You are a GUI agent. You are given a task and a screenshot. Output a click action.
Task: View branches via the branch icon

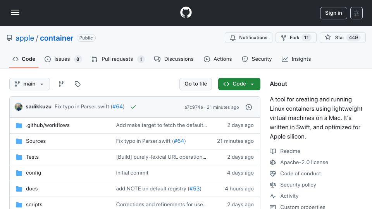(61, 84)
